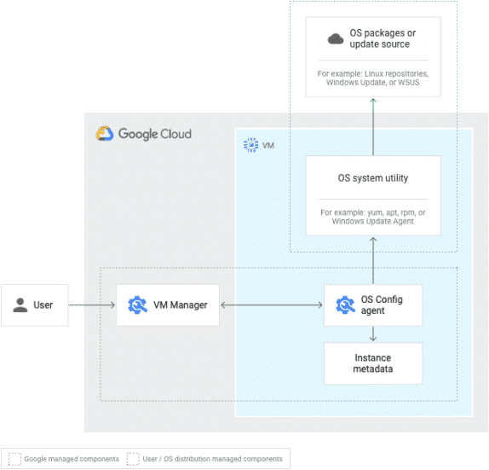Screen dimensions: 489x470
Task: Click the arrow between User and VM Manager
Action: coord(92,305)
